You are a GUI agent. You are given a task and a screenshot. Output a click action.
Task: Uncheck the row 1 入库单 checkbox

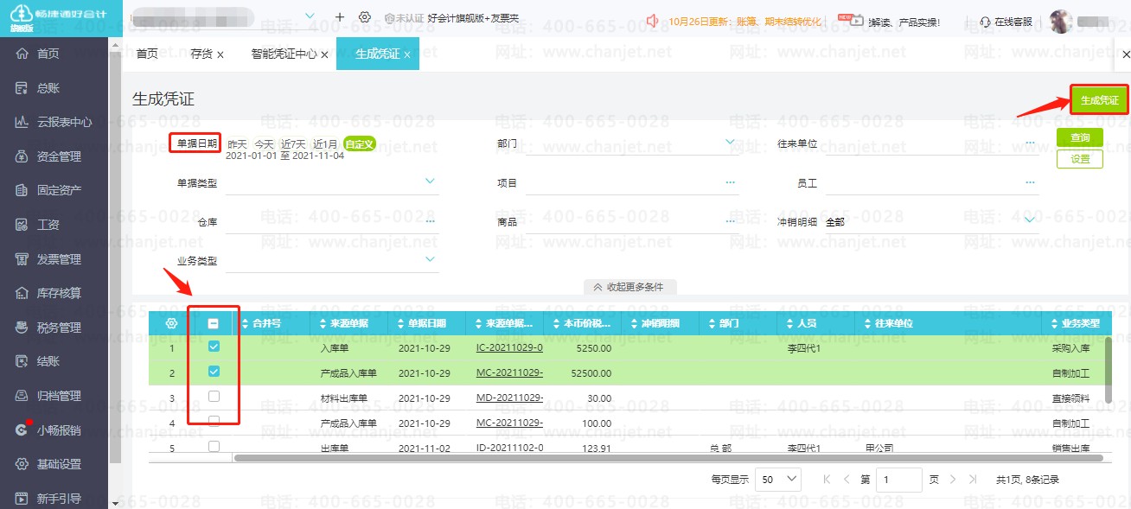pyautogui.click(x=214, y=347)
